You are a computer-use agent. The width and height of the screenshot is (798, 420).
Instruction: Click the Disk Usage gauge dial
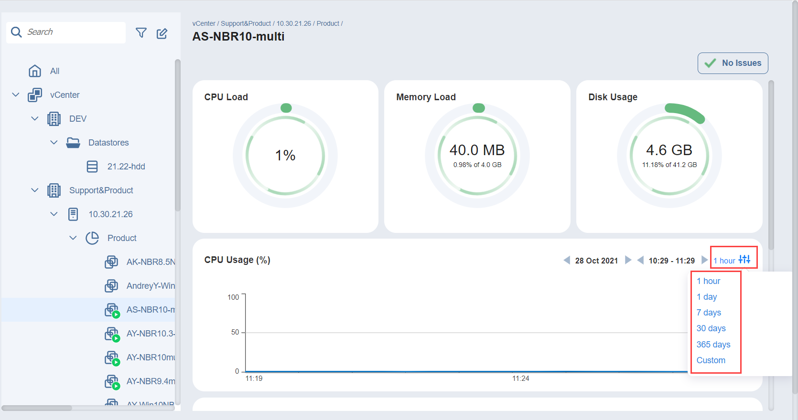(669, 156)
